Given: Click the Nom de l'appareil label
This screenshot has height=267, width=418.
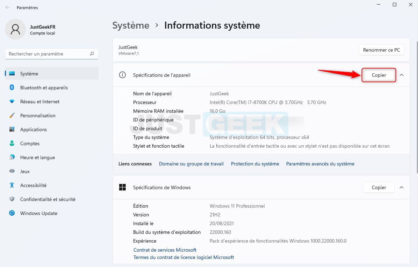Looking at the screenshot, I should click(152, 94).
